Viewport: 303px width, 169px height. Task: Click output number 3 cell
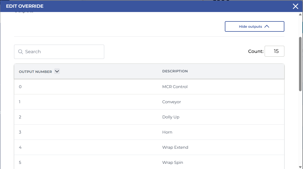point(20,132)
